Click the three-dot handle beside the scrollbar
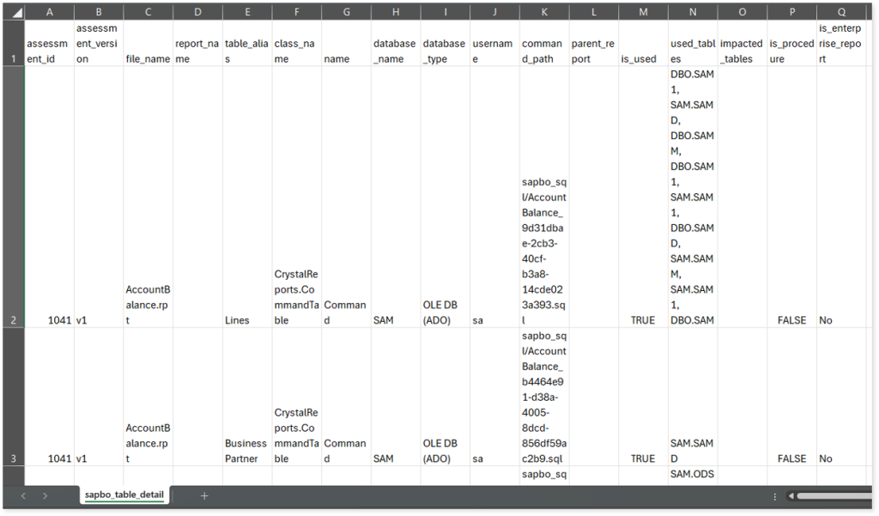Image resolution: width=879 pixels, height=516 pixels. (775, 495)
